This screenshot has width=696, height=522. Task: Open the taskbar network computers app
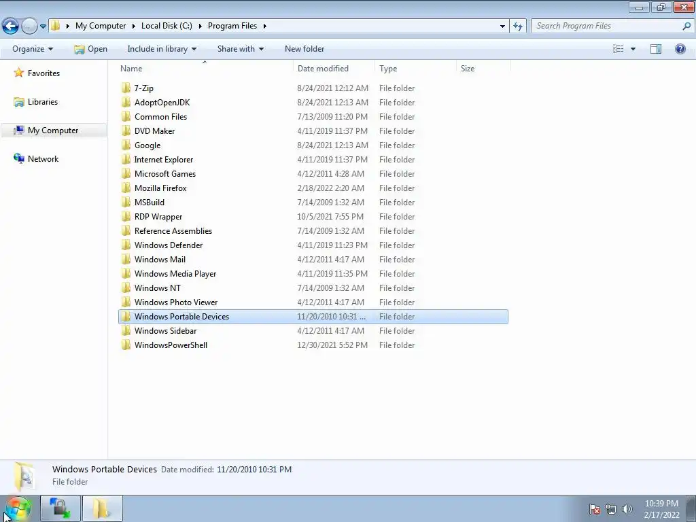[60, 508]
